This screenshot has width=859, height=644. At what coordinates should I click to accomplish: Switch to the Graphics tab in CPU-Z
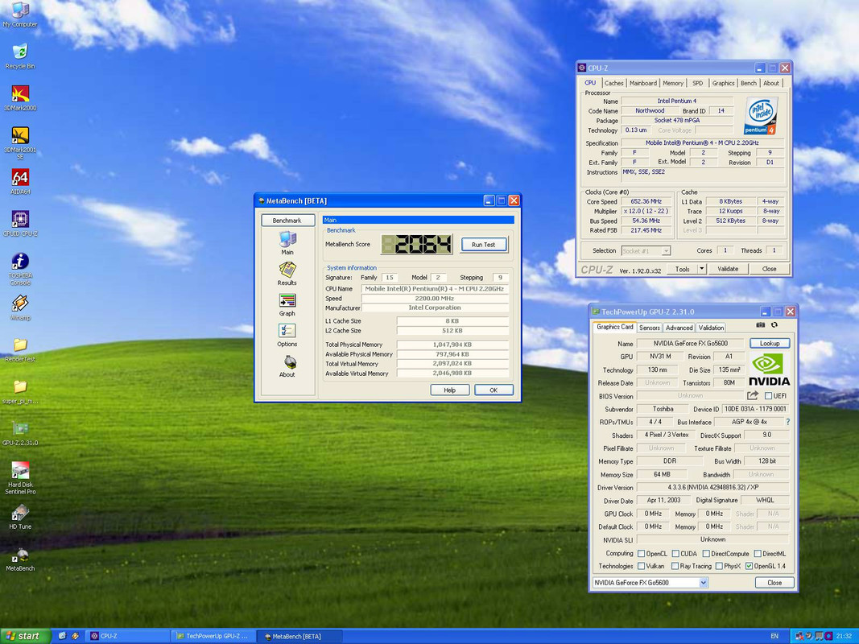pyautogui.click(x=723, y=83)
